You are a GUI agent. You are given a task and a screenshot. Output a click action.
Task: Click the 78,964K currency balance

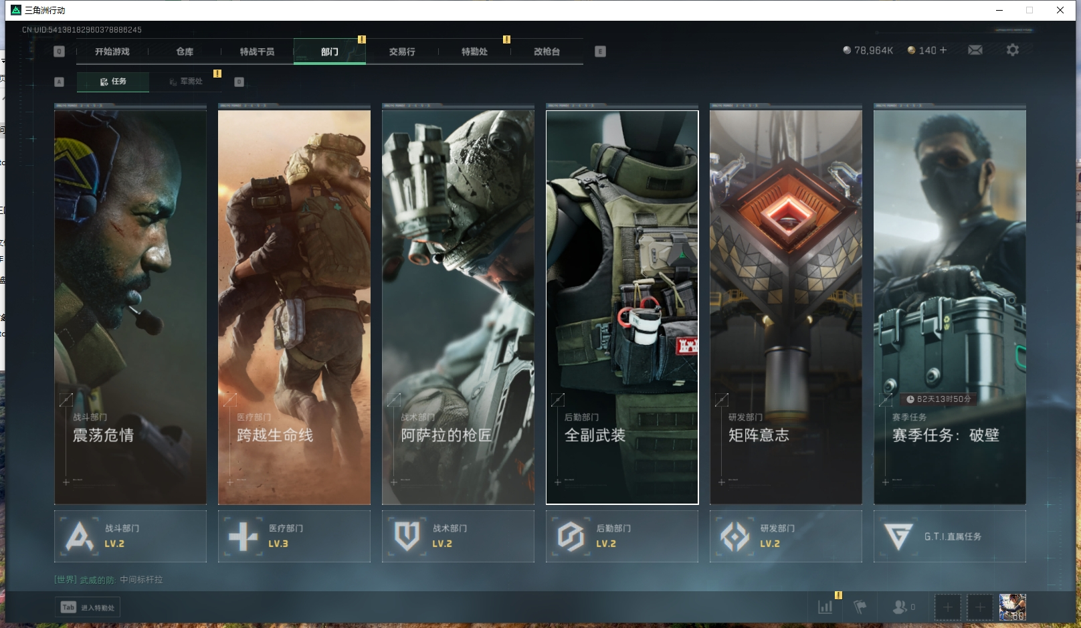(x=868, y=50)
